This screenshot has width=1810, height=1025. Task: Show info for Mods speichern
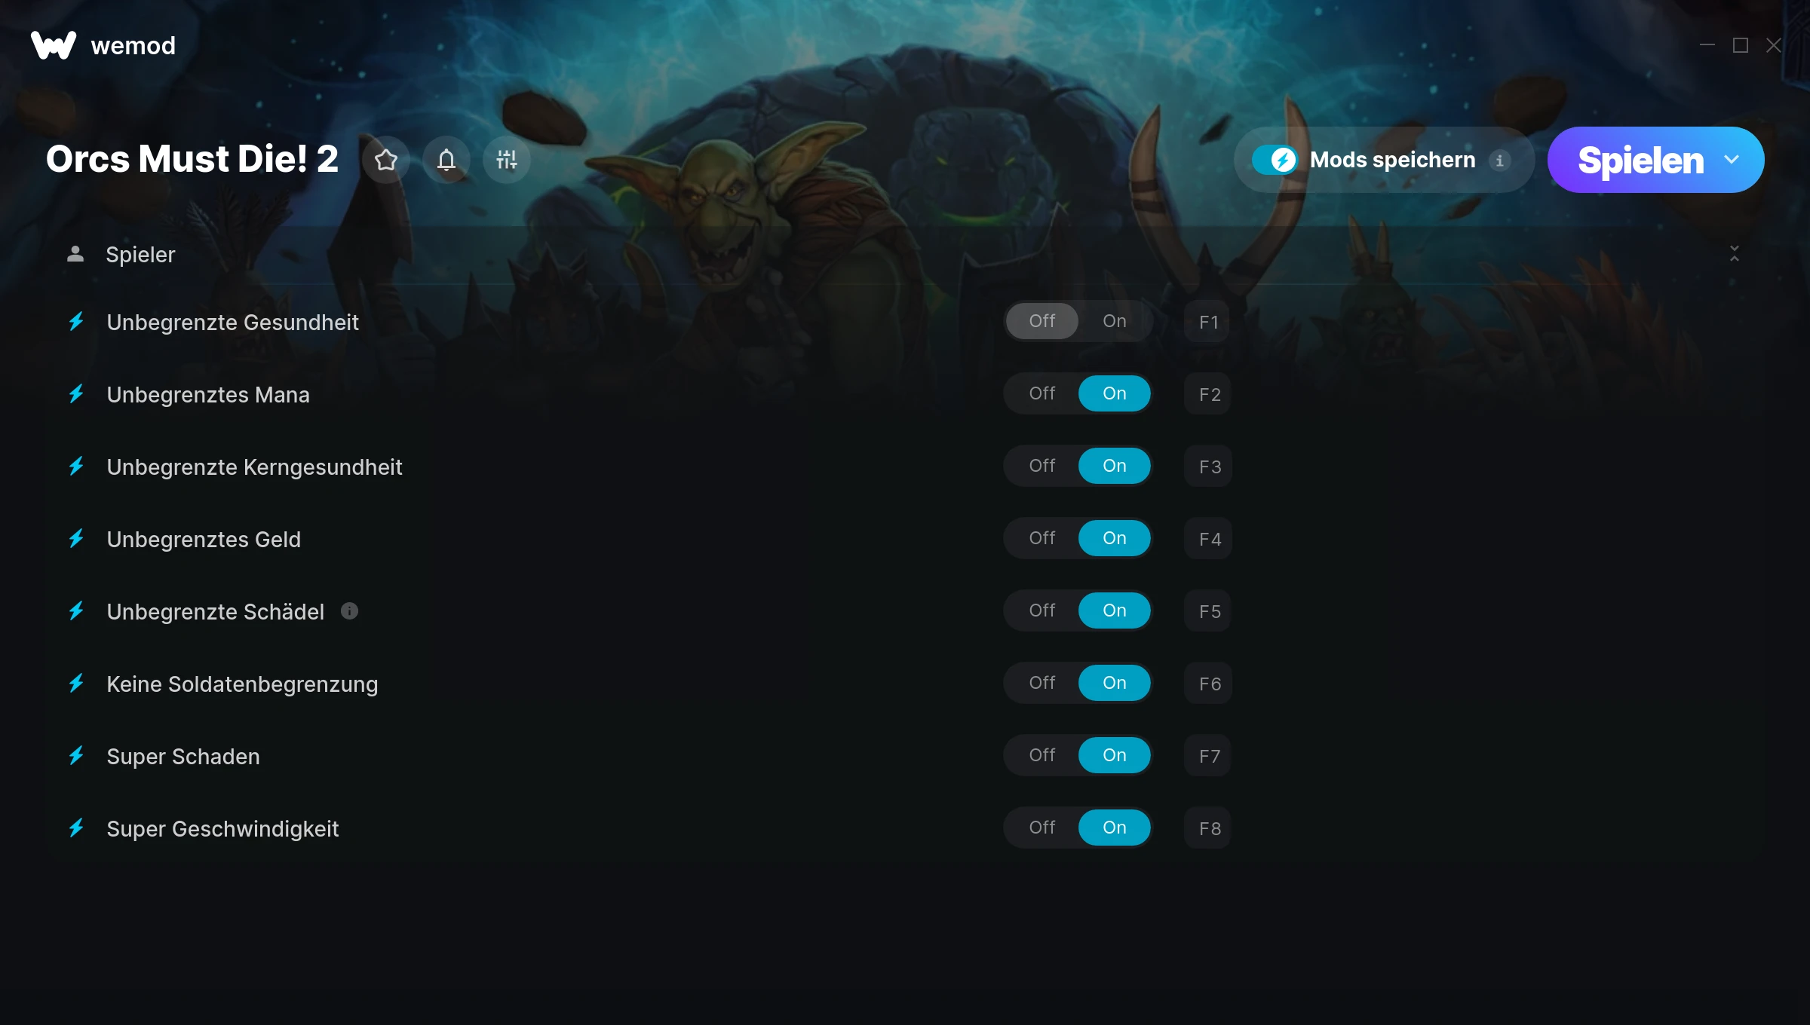(1500, 161)
